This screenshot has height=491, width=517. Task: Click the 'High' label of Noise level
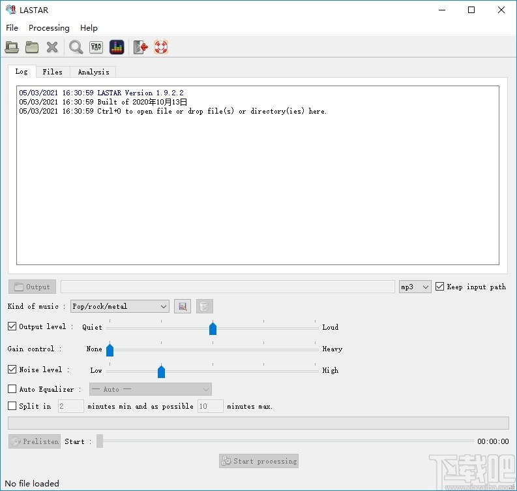click(331, 370)
